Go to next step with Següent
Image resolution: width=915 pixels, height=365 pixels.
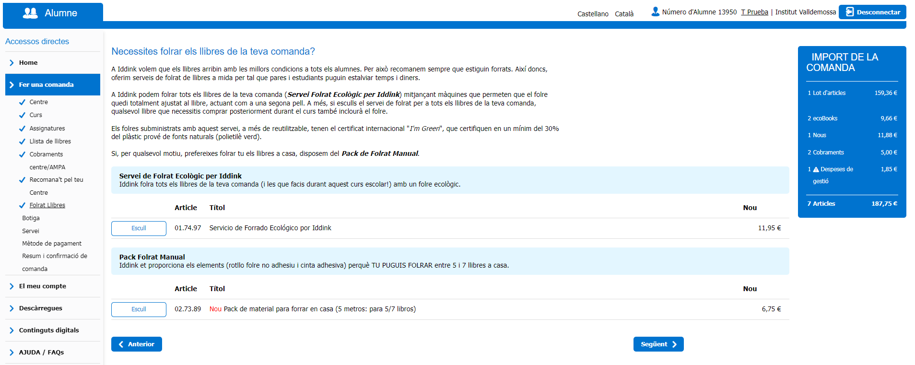pos(658,344)
